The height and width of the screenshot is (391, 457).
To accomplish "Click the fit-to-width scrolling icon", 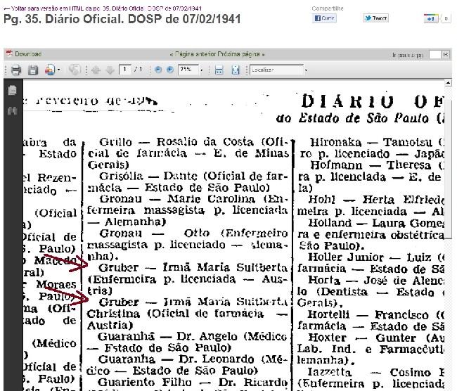I will [219, 70].
